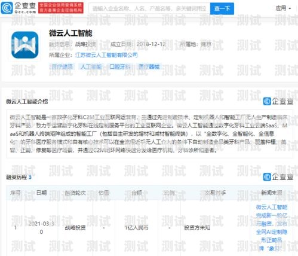The image size is (298, 256).
Task: Open the 微云人工智能完成新一轮亿元融资 news link
Action: tap(272, 227)
